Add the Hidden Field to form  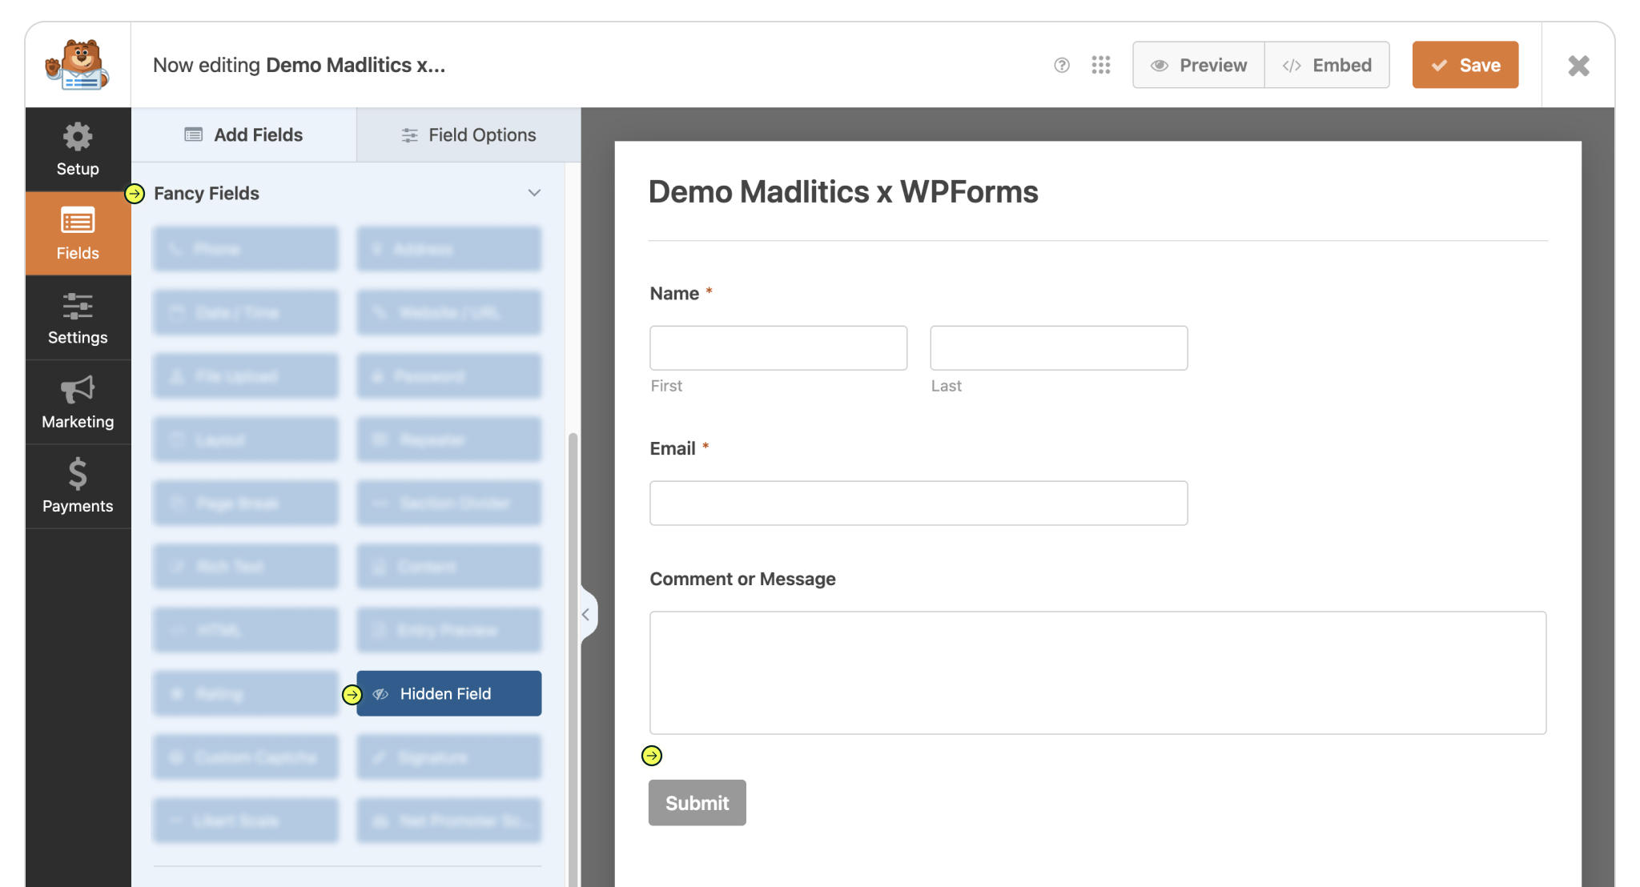448,694
